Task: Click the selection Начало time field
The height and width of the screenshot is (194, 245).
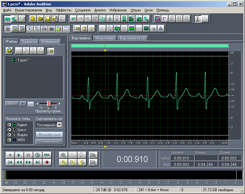Action: click(183, 158)
